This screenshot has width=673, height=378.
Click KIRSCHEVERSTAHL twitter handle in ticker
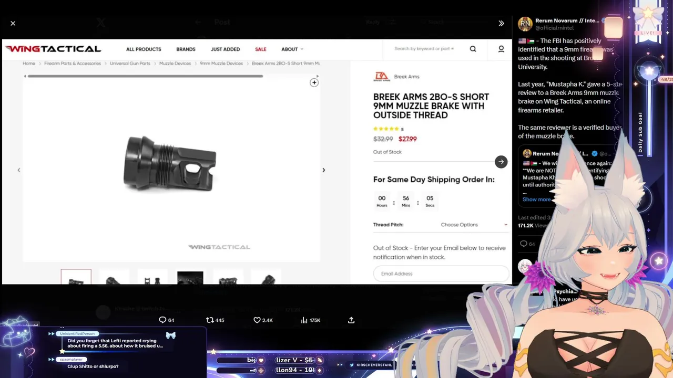pos(374,365)
